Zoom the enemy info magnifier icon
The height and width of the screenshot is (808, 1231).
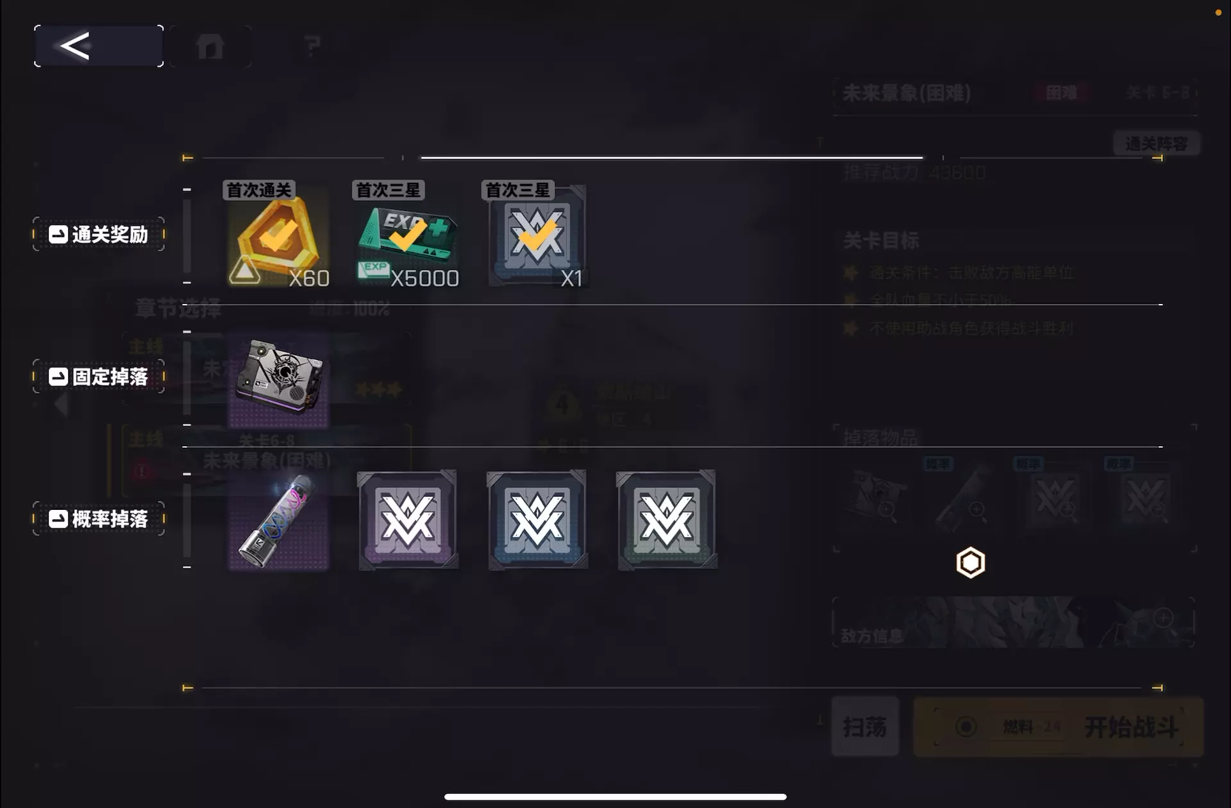(x=1164, y=618)
